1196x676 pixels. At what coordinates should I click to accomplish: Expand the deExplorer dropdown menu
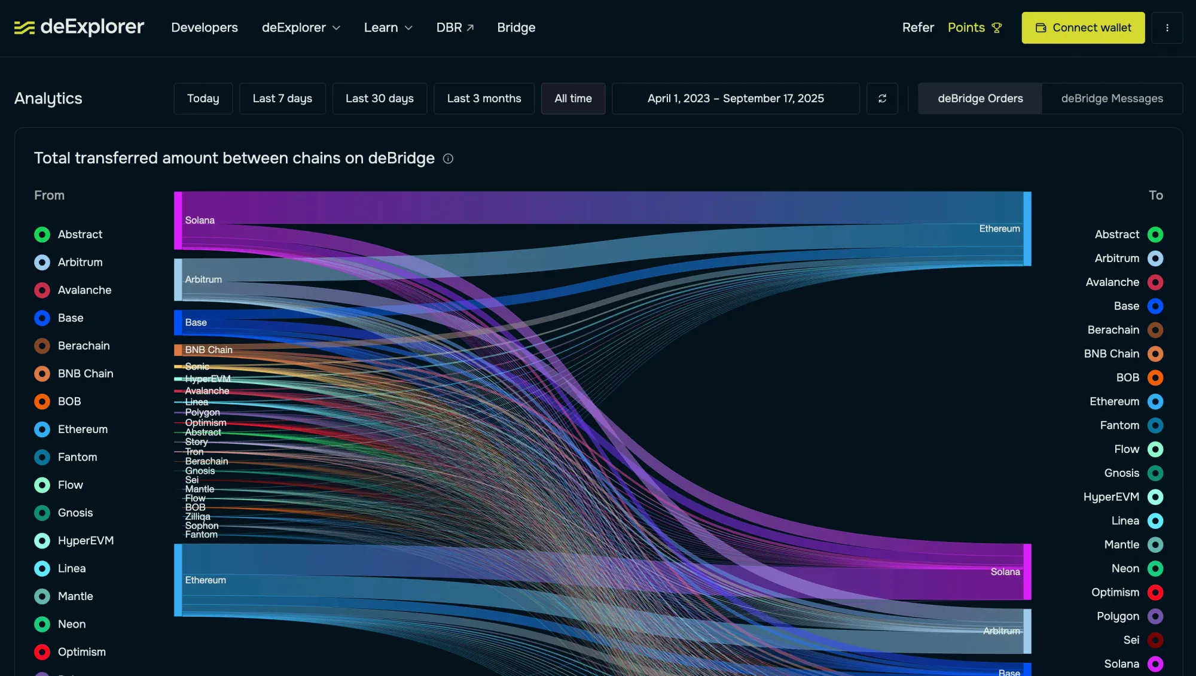(x=301, y=28)
